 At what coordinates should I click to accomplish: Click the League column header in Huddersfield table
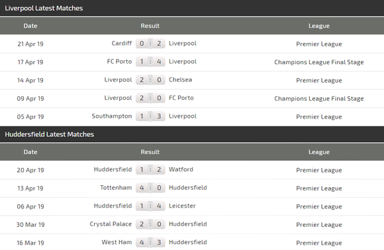pyautogui.click(x=319, y=152)
